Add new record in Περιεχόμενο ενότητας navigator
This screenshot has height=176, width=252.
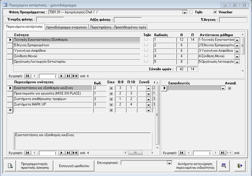click(x=75, y=153)
